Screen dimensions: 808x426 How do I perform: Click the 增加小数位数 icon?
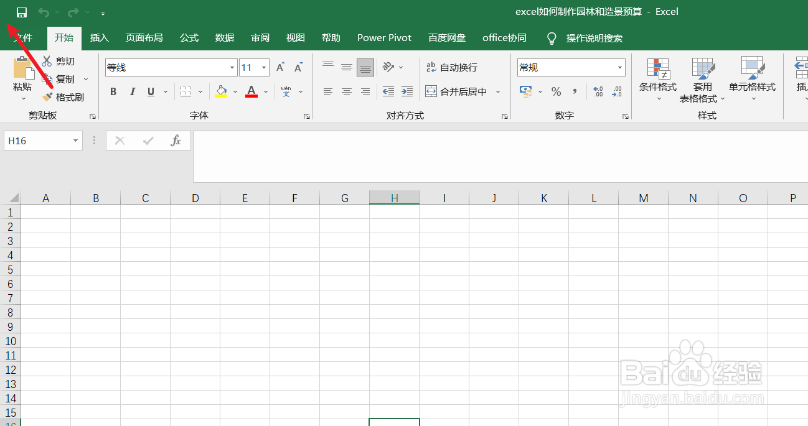click(x=598, y=91)
